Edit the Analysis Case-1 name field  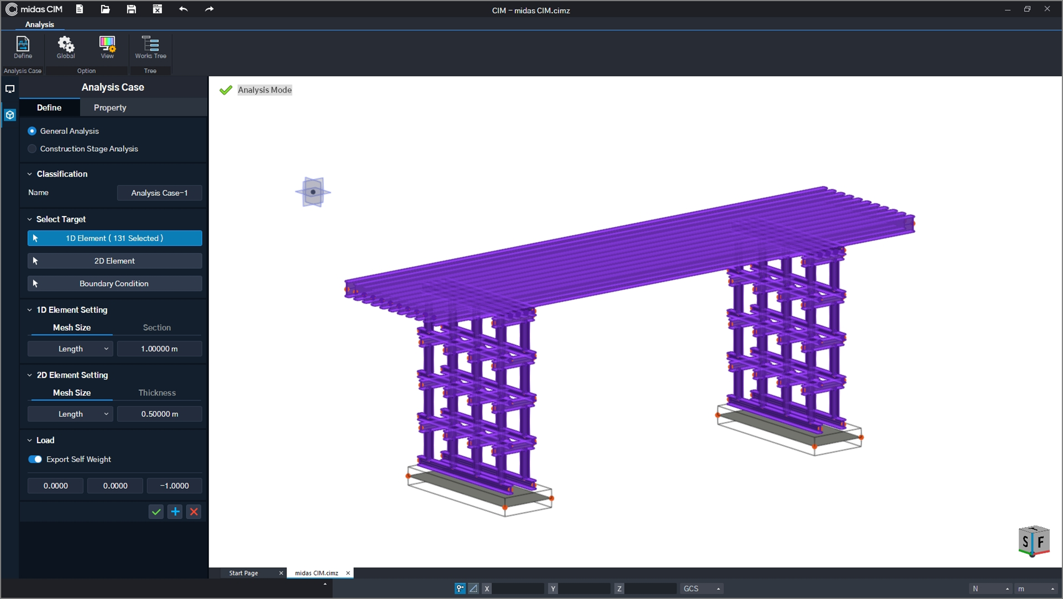pyautogui.click(x=160, y=193)
